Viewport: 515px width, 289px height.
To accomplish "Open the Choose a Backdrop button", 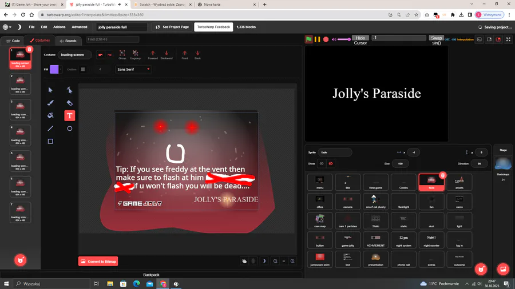I will pyautogui.click(x=503, y=270).
